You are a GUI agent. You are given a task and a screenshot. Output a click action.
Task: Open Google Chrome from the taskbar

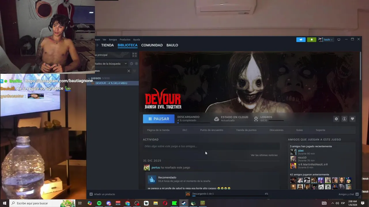point(127,203)
